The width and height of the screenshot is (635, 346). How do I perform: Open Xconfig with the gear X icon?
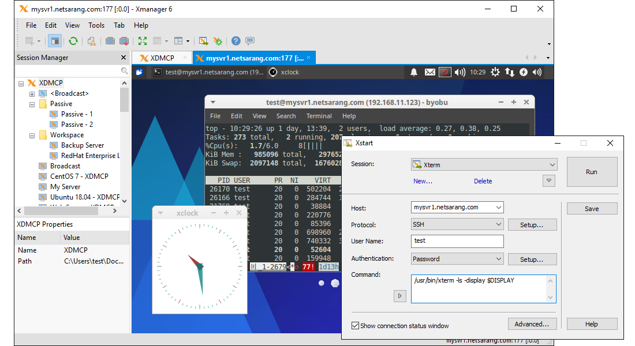[218, 41]
